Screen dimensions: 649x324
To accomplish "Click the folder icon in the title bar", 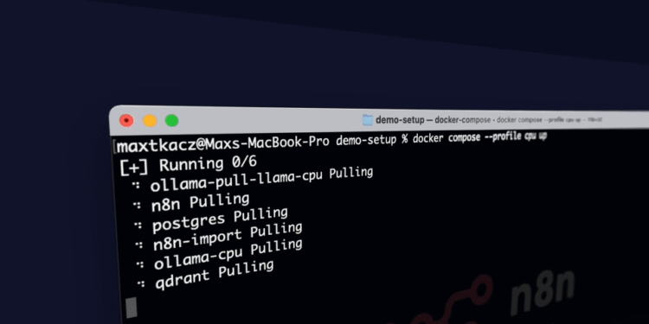I will [368, 120].
